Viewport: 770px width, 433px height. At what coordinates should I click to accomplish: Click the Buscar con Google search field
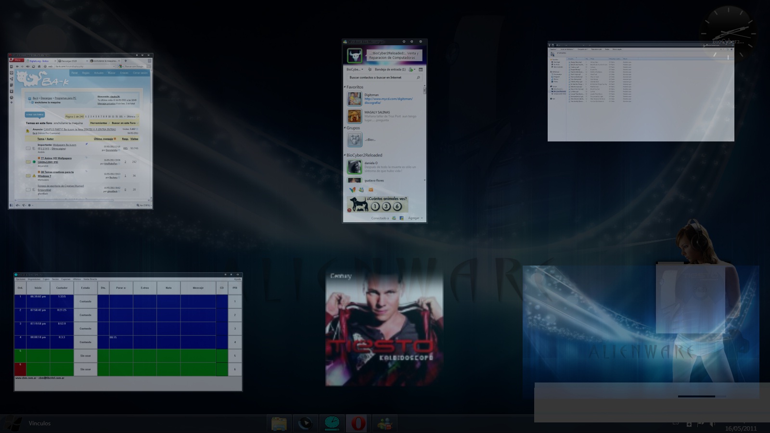coord(134,66)
